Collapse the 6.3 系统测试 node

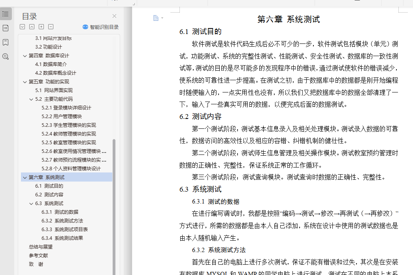click(x=31, y=203)
